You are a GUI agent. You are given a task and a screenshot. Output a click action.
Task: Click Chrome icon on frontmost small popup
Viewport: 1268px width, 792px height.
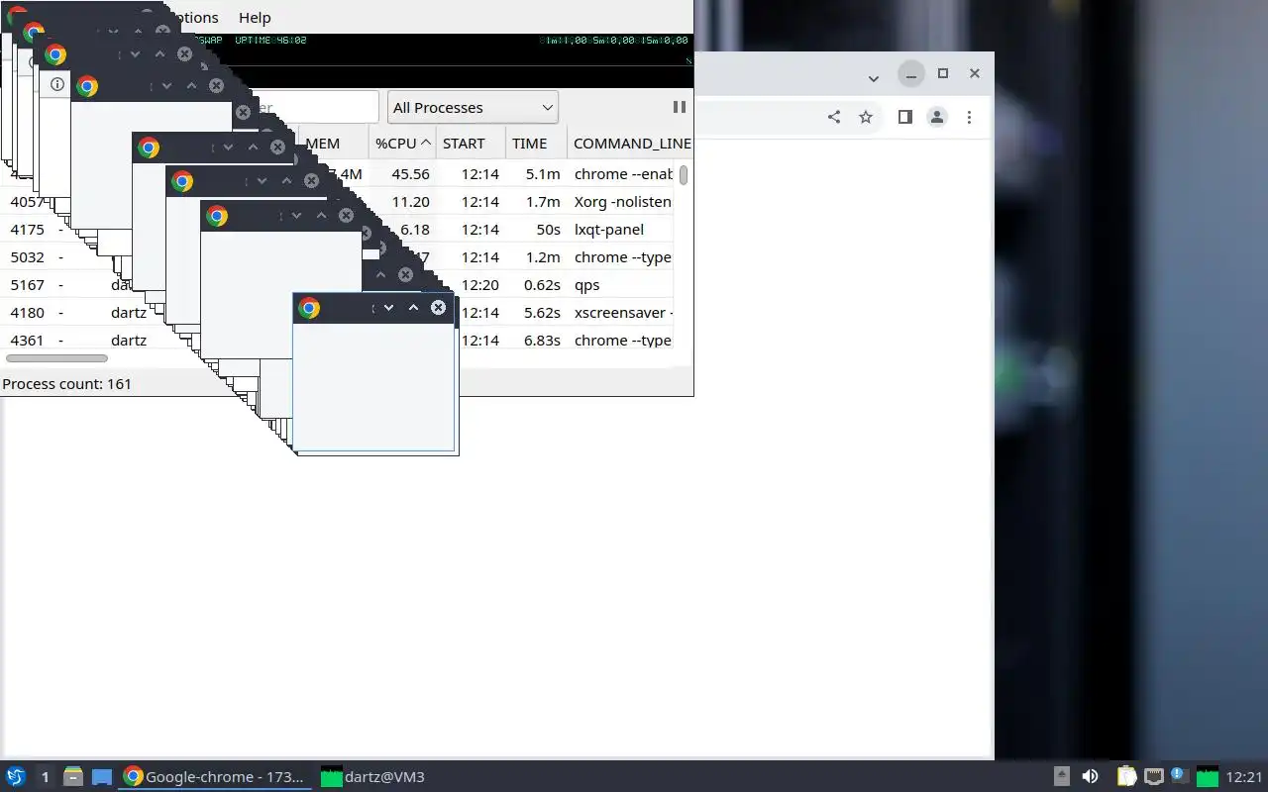coord(309,308)
